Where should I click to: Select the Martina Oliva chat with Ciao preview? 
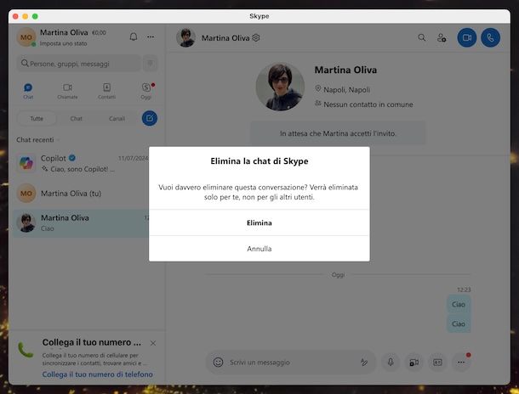[x=81, y=223]
